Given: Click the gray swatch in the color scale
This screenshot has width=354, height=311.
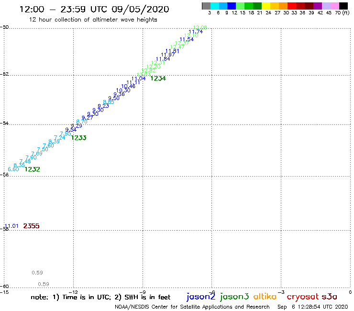Looking at the screenshot, I should (x=206, y=6).
